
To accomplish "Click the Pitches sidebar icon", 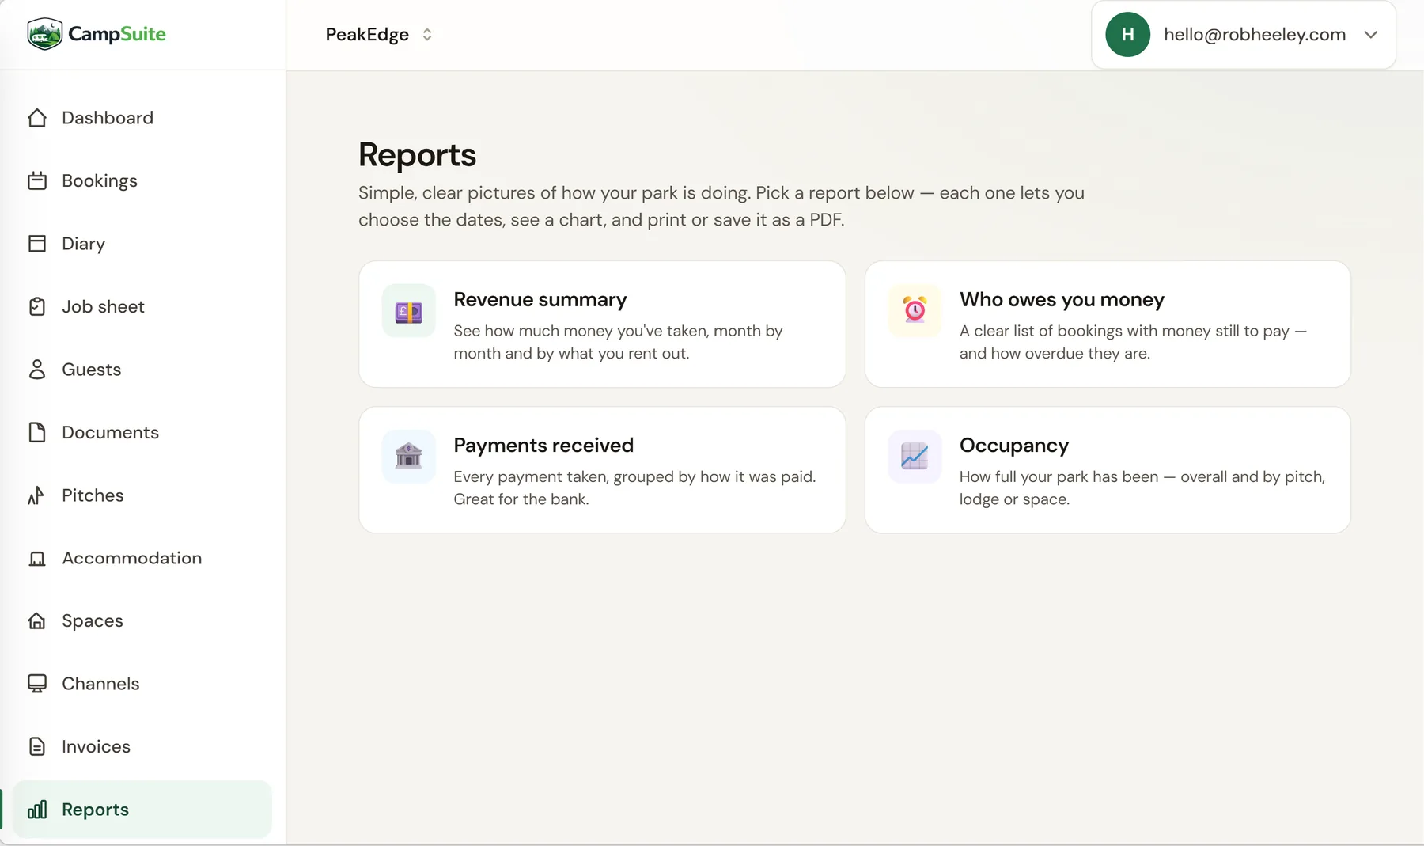I will [37, 495].
